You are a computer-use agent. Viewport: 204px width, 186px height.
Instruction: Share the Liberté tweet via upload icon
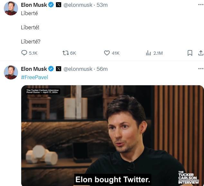[201, 53]
